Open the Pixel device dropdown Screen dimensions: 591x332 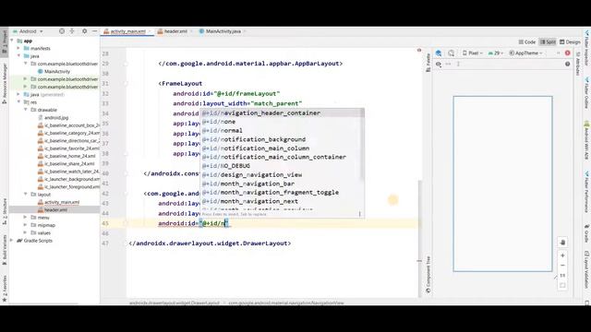[472, 53]
